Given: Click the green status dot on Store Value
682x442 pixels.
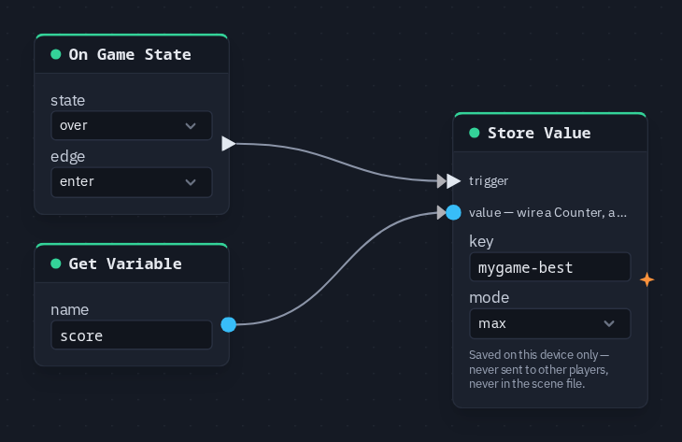Looking at the screenshot, I should 475,133.
